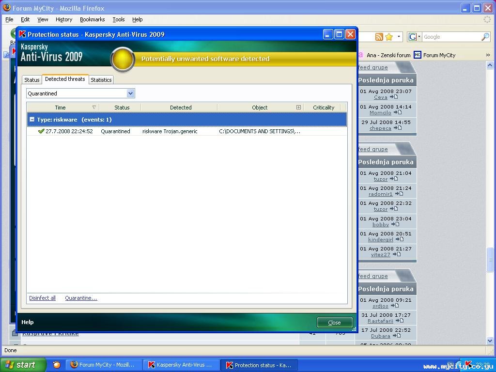
Task: Click the yellow status indicator light
Action: tap(123, 59)
